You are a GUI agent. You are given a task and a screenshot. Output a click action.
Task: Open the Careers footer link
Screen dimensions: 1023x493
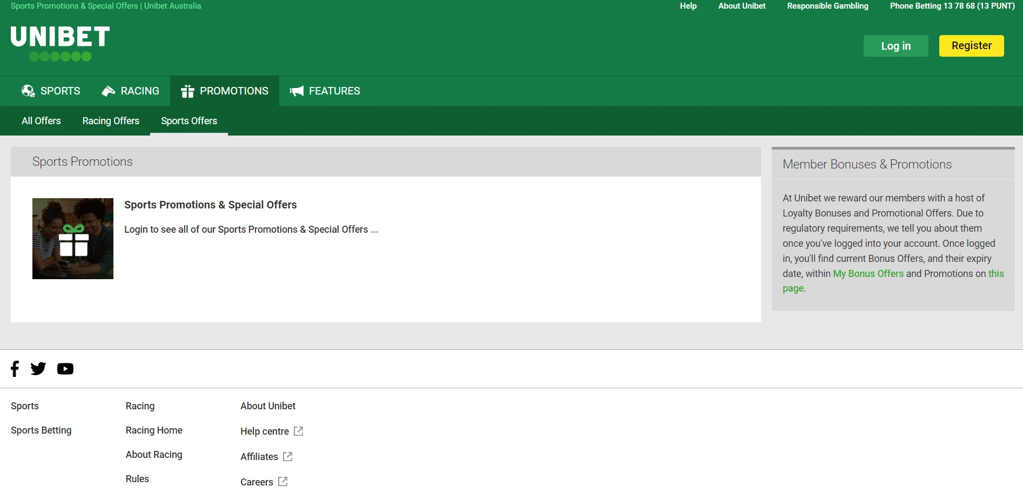tap(257, 482)
